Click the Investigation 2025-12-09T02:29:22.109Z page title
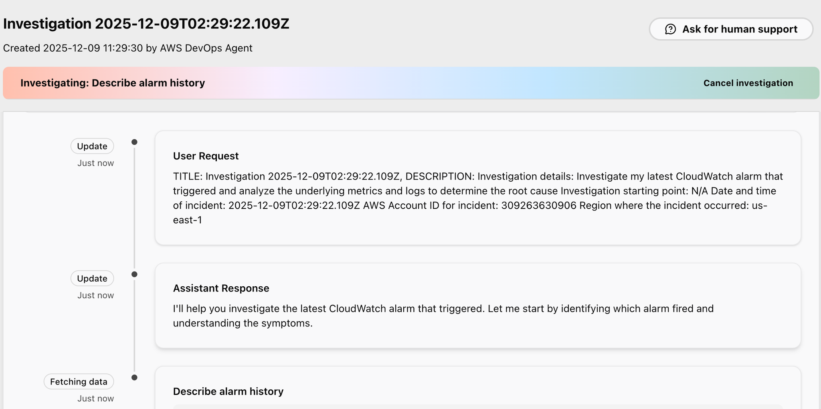The width and height of the screenshot is (821, 409). coord(146,24)
